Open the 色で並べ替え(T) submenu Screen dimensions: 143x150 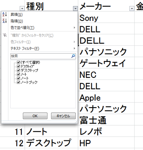click(43, 28)
